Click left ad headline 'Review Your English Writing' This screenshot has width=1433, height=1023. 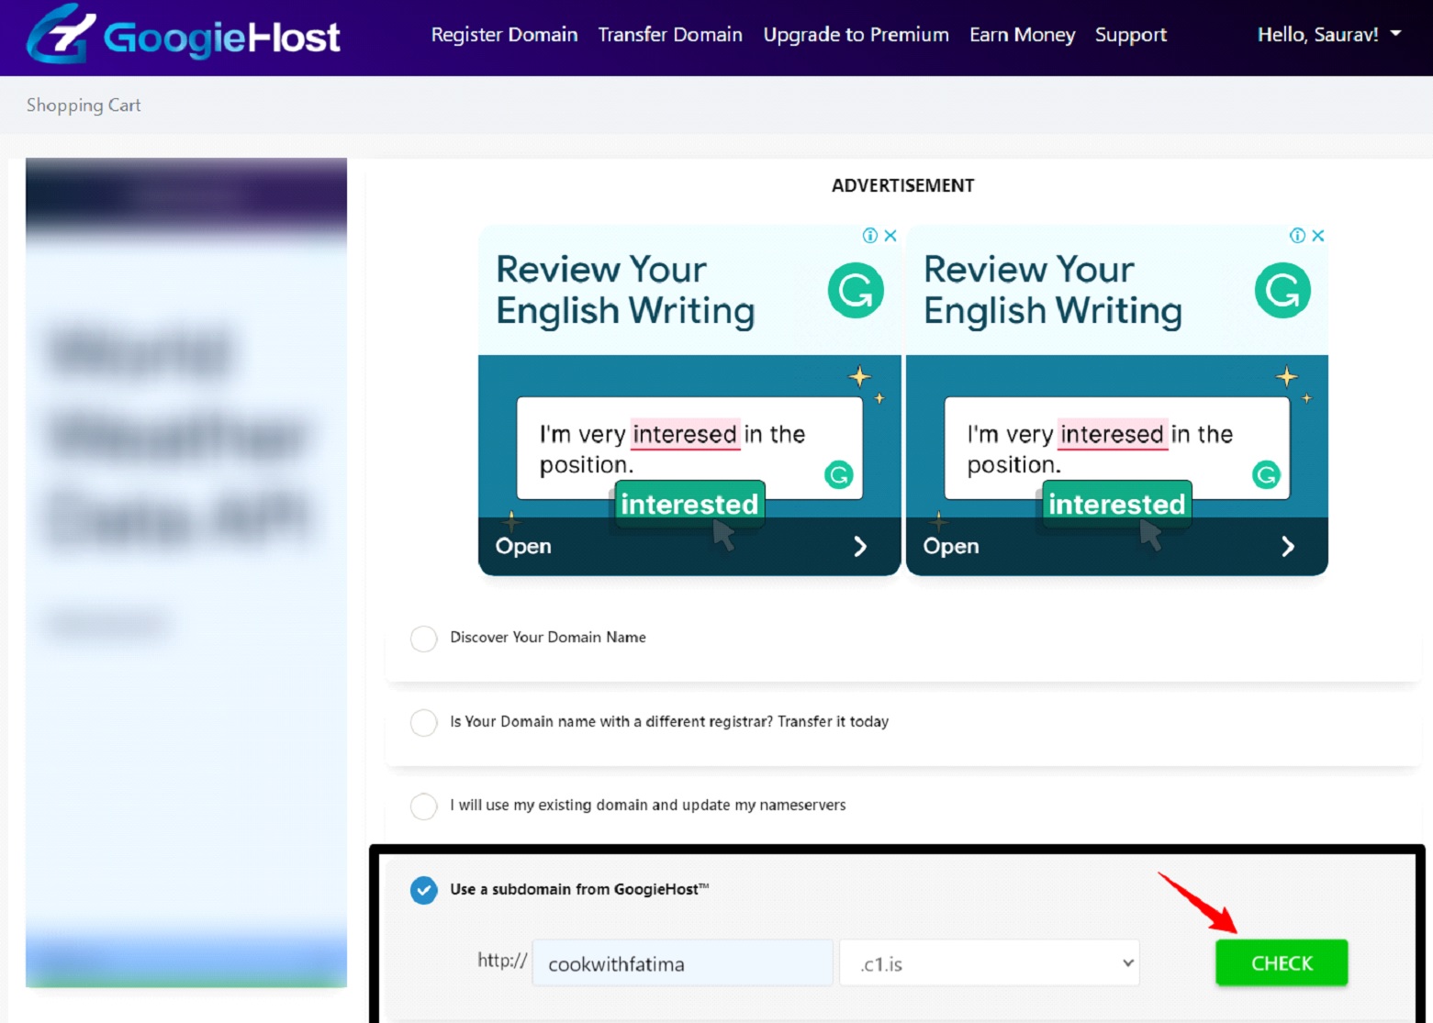pyautogui.click(x=625, y=290)
